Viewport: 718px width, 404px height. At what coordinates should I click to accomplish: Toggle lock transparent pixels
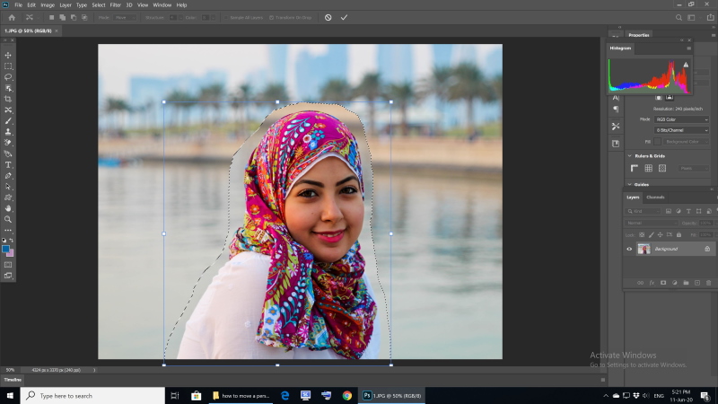click(642, 235)
